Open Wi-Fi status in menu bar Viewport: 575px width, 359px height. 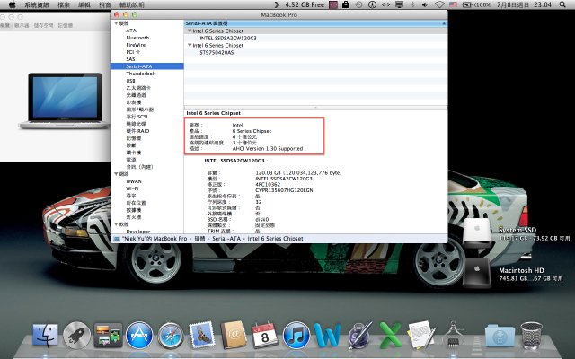pos(439,4)
